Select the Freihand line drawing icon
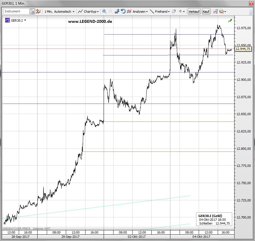Image resolution: width=255 pixels, height=241 pixels. click(x=152, y=11)
